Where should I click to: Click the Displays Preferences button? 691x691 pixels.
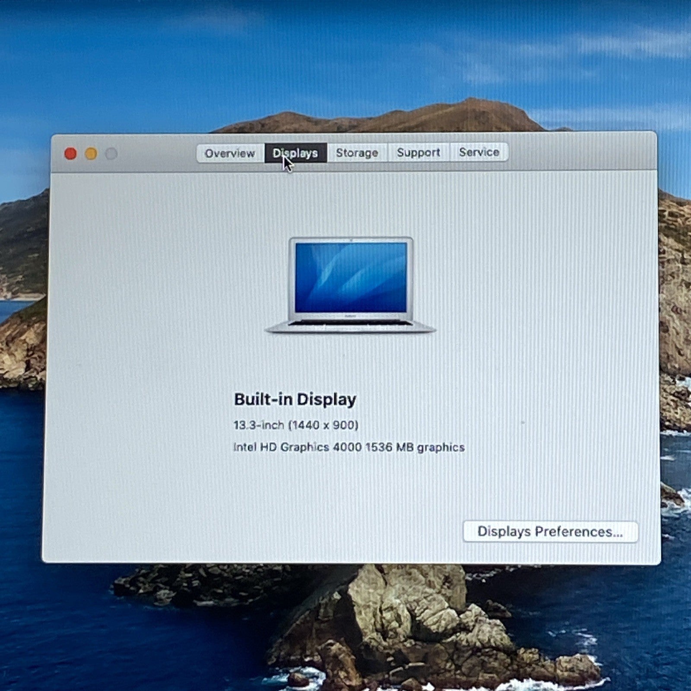pyautogui.click(x=550, y=531)
